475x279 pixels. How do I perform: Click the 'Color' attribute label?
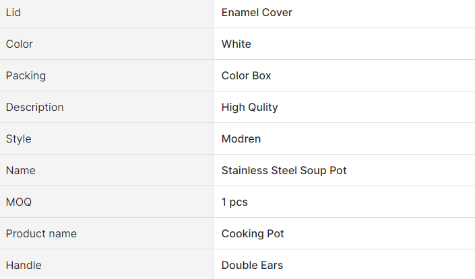click(x=20, y=44)
